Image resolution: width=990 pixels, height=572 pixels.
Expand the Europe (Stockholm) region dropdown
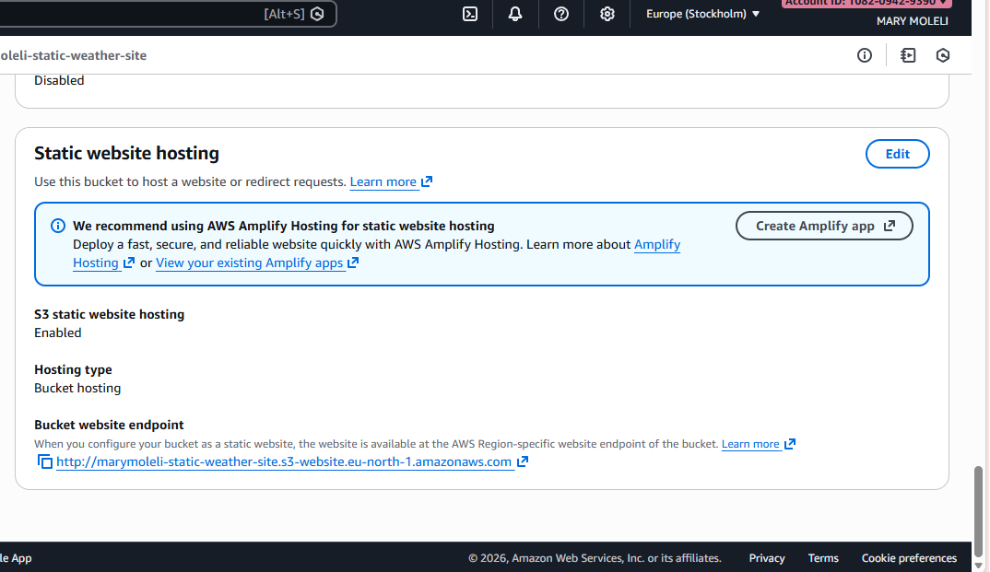pyautogui.click(x=703, y=14)
